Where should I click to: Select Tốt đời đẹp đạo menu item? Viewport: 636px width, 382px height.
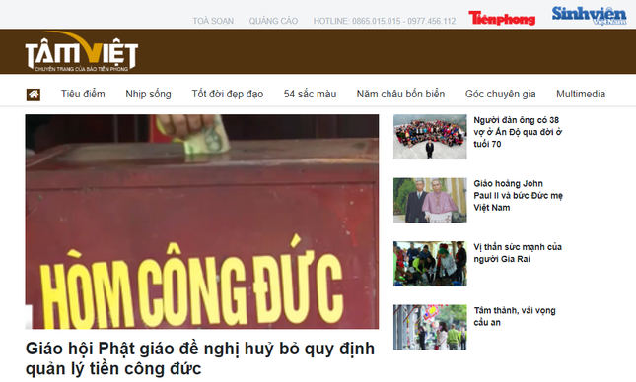click(227, 94)
